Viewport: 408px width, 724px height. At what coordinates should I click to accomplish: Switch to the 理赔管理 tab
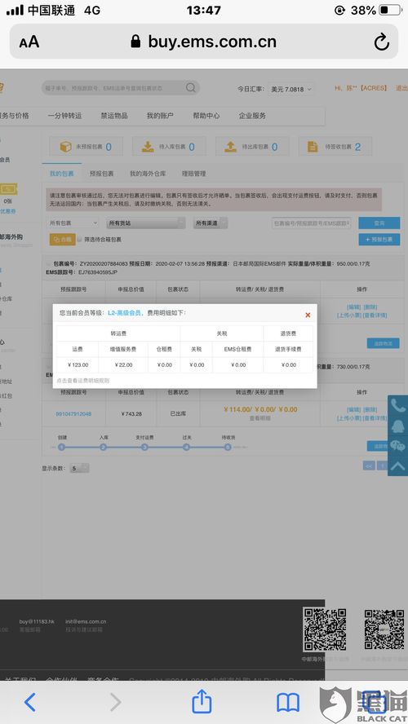tap(193, 174)
